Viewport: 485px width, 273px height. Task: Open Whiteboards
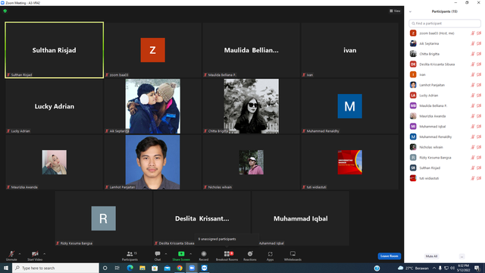(293, 256)
